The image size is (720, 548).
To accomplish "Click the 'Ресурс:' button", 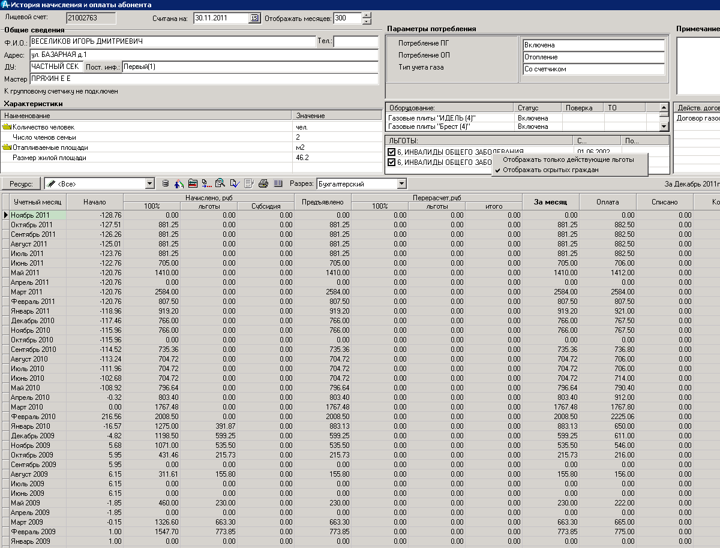I will (22, 184).
